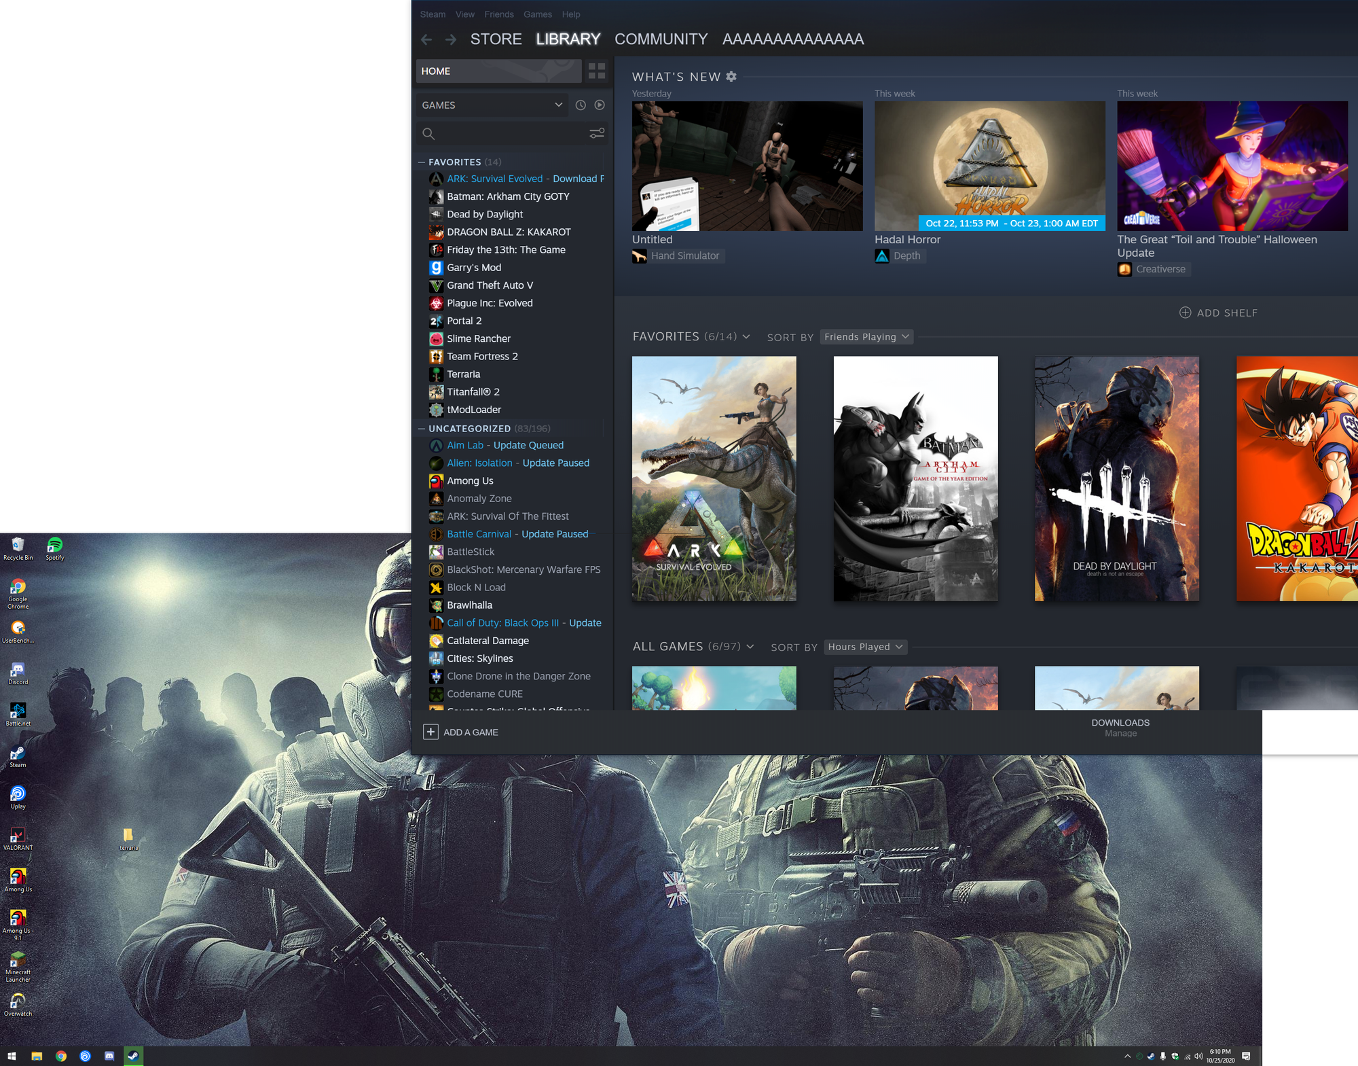Switch library to grid collections view icon
Screen dimensions: 1358x1066
point(597,71)
